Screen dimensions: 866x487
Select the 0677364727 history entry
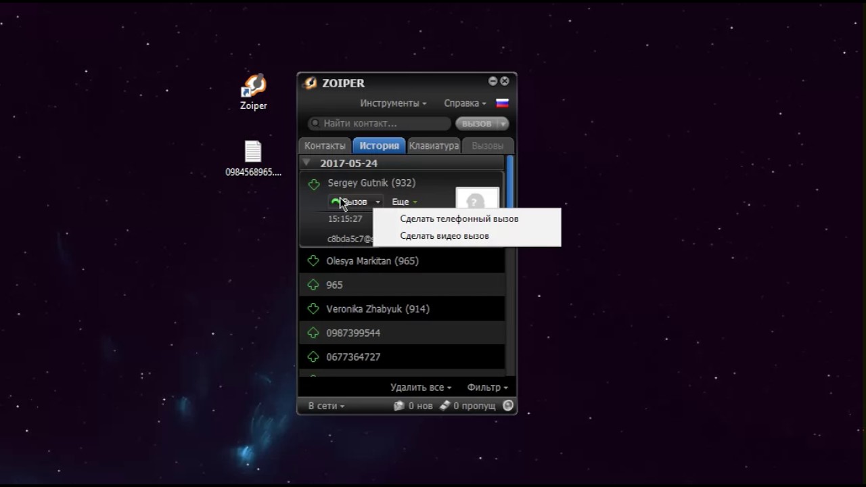pos(402,356)
